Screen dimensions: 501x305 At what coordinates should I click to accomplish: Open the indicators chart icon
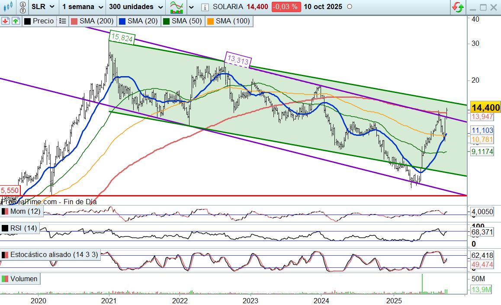[x=176, y=7]
